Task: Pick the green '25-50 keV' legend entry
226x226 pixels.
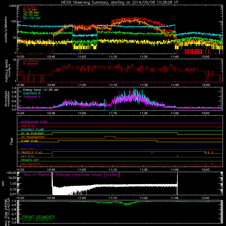Action: coord(31,15)
